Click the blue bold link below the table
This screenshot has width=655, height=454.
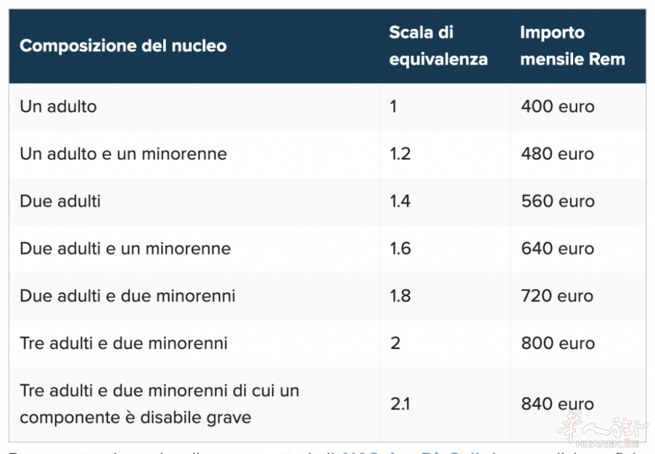(407, 451)
